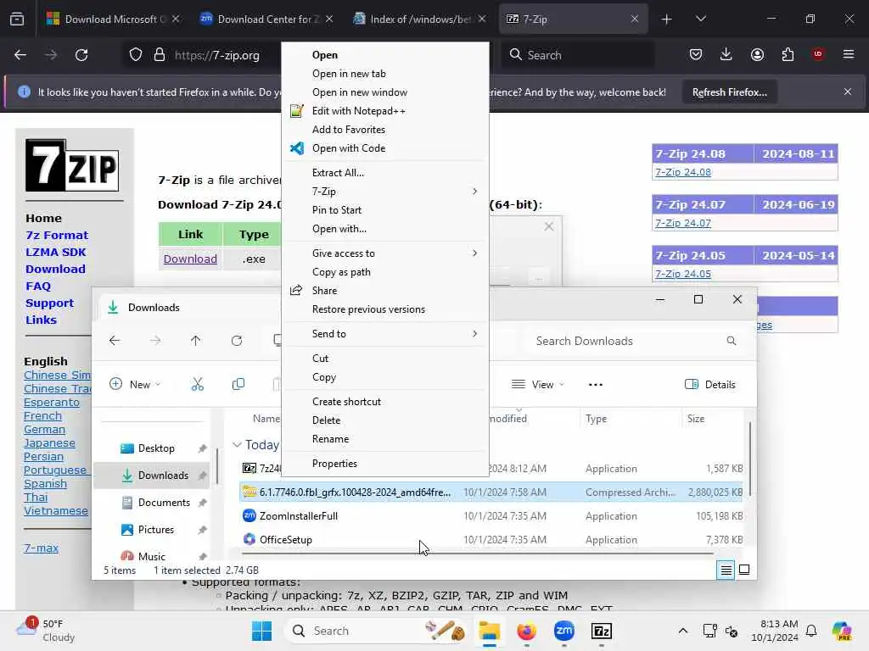Click Explorer cut scissors icon
The width and height of the screenshot is (869, 651).
click(x=197, y=384)
